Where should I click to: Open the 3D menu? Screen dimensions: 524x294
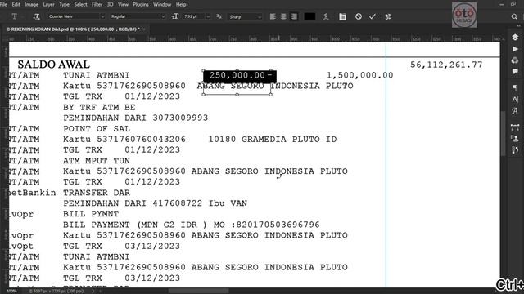110,4
